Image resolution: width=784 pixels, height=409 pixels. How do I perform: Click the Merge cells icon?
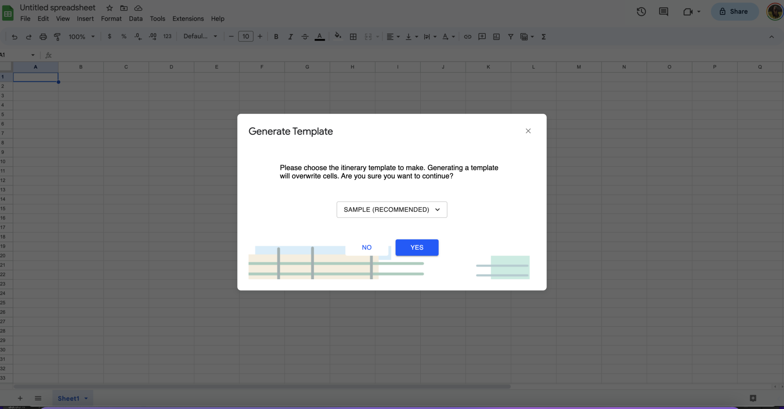coord(368,37)
